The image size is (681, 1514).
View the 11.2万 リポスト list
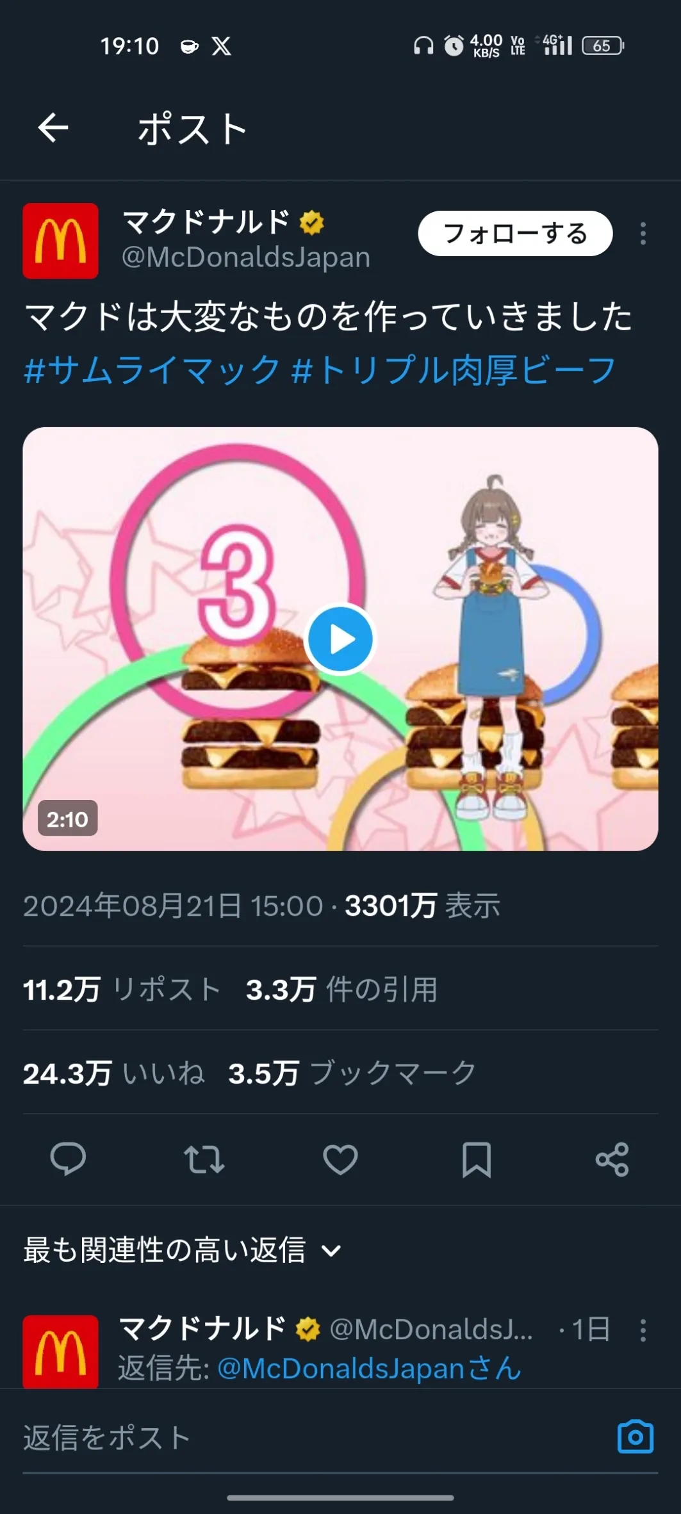pos(122,989)
